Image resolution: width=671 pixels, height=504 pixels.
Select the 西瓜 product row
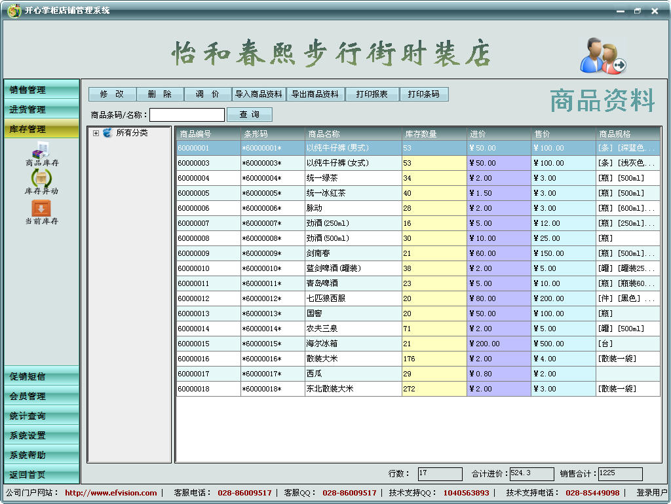click(418, 374)
